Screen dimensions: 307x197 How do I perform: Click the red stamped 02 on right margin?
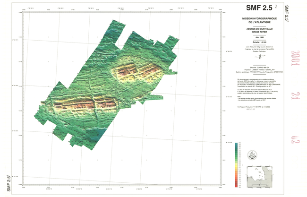pyautogui.click(x=296, y=140)
